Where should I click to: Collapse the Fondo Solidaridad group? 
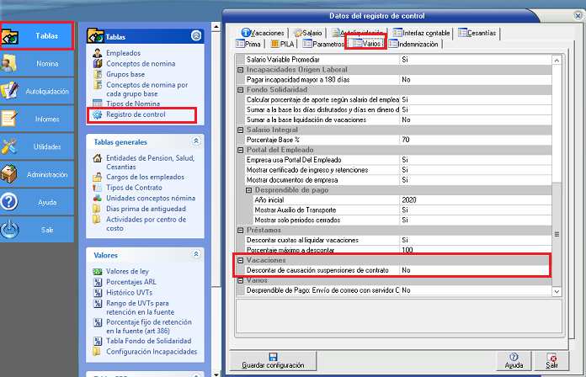(x=241, y=89)
